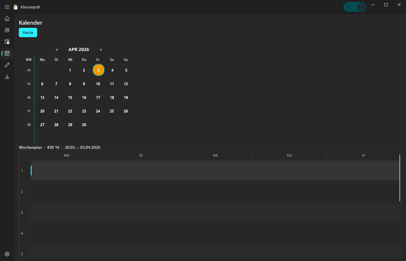406x261 pixels.
Task: Jump to today with Heute button
Action: 28,32
